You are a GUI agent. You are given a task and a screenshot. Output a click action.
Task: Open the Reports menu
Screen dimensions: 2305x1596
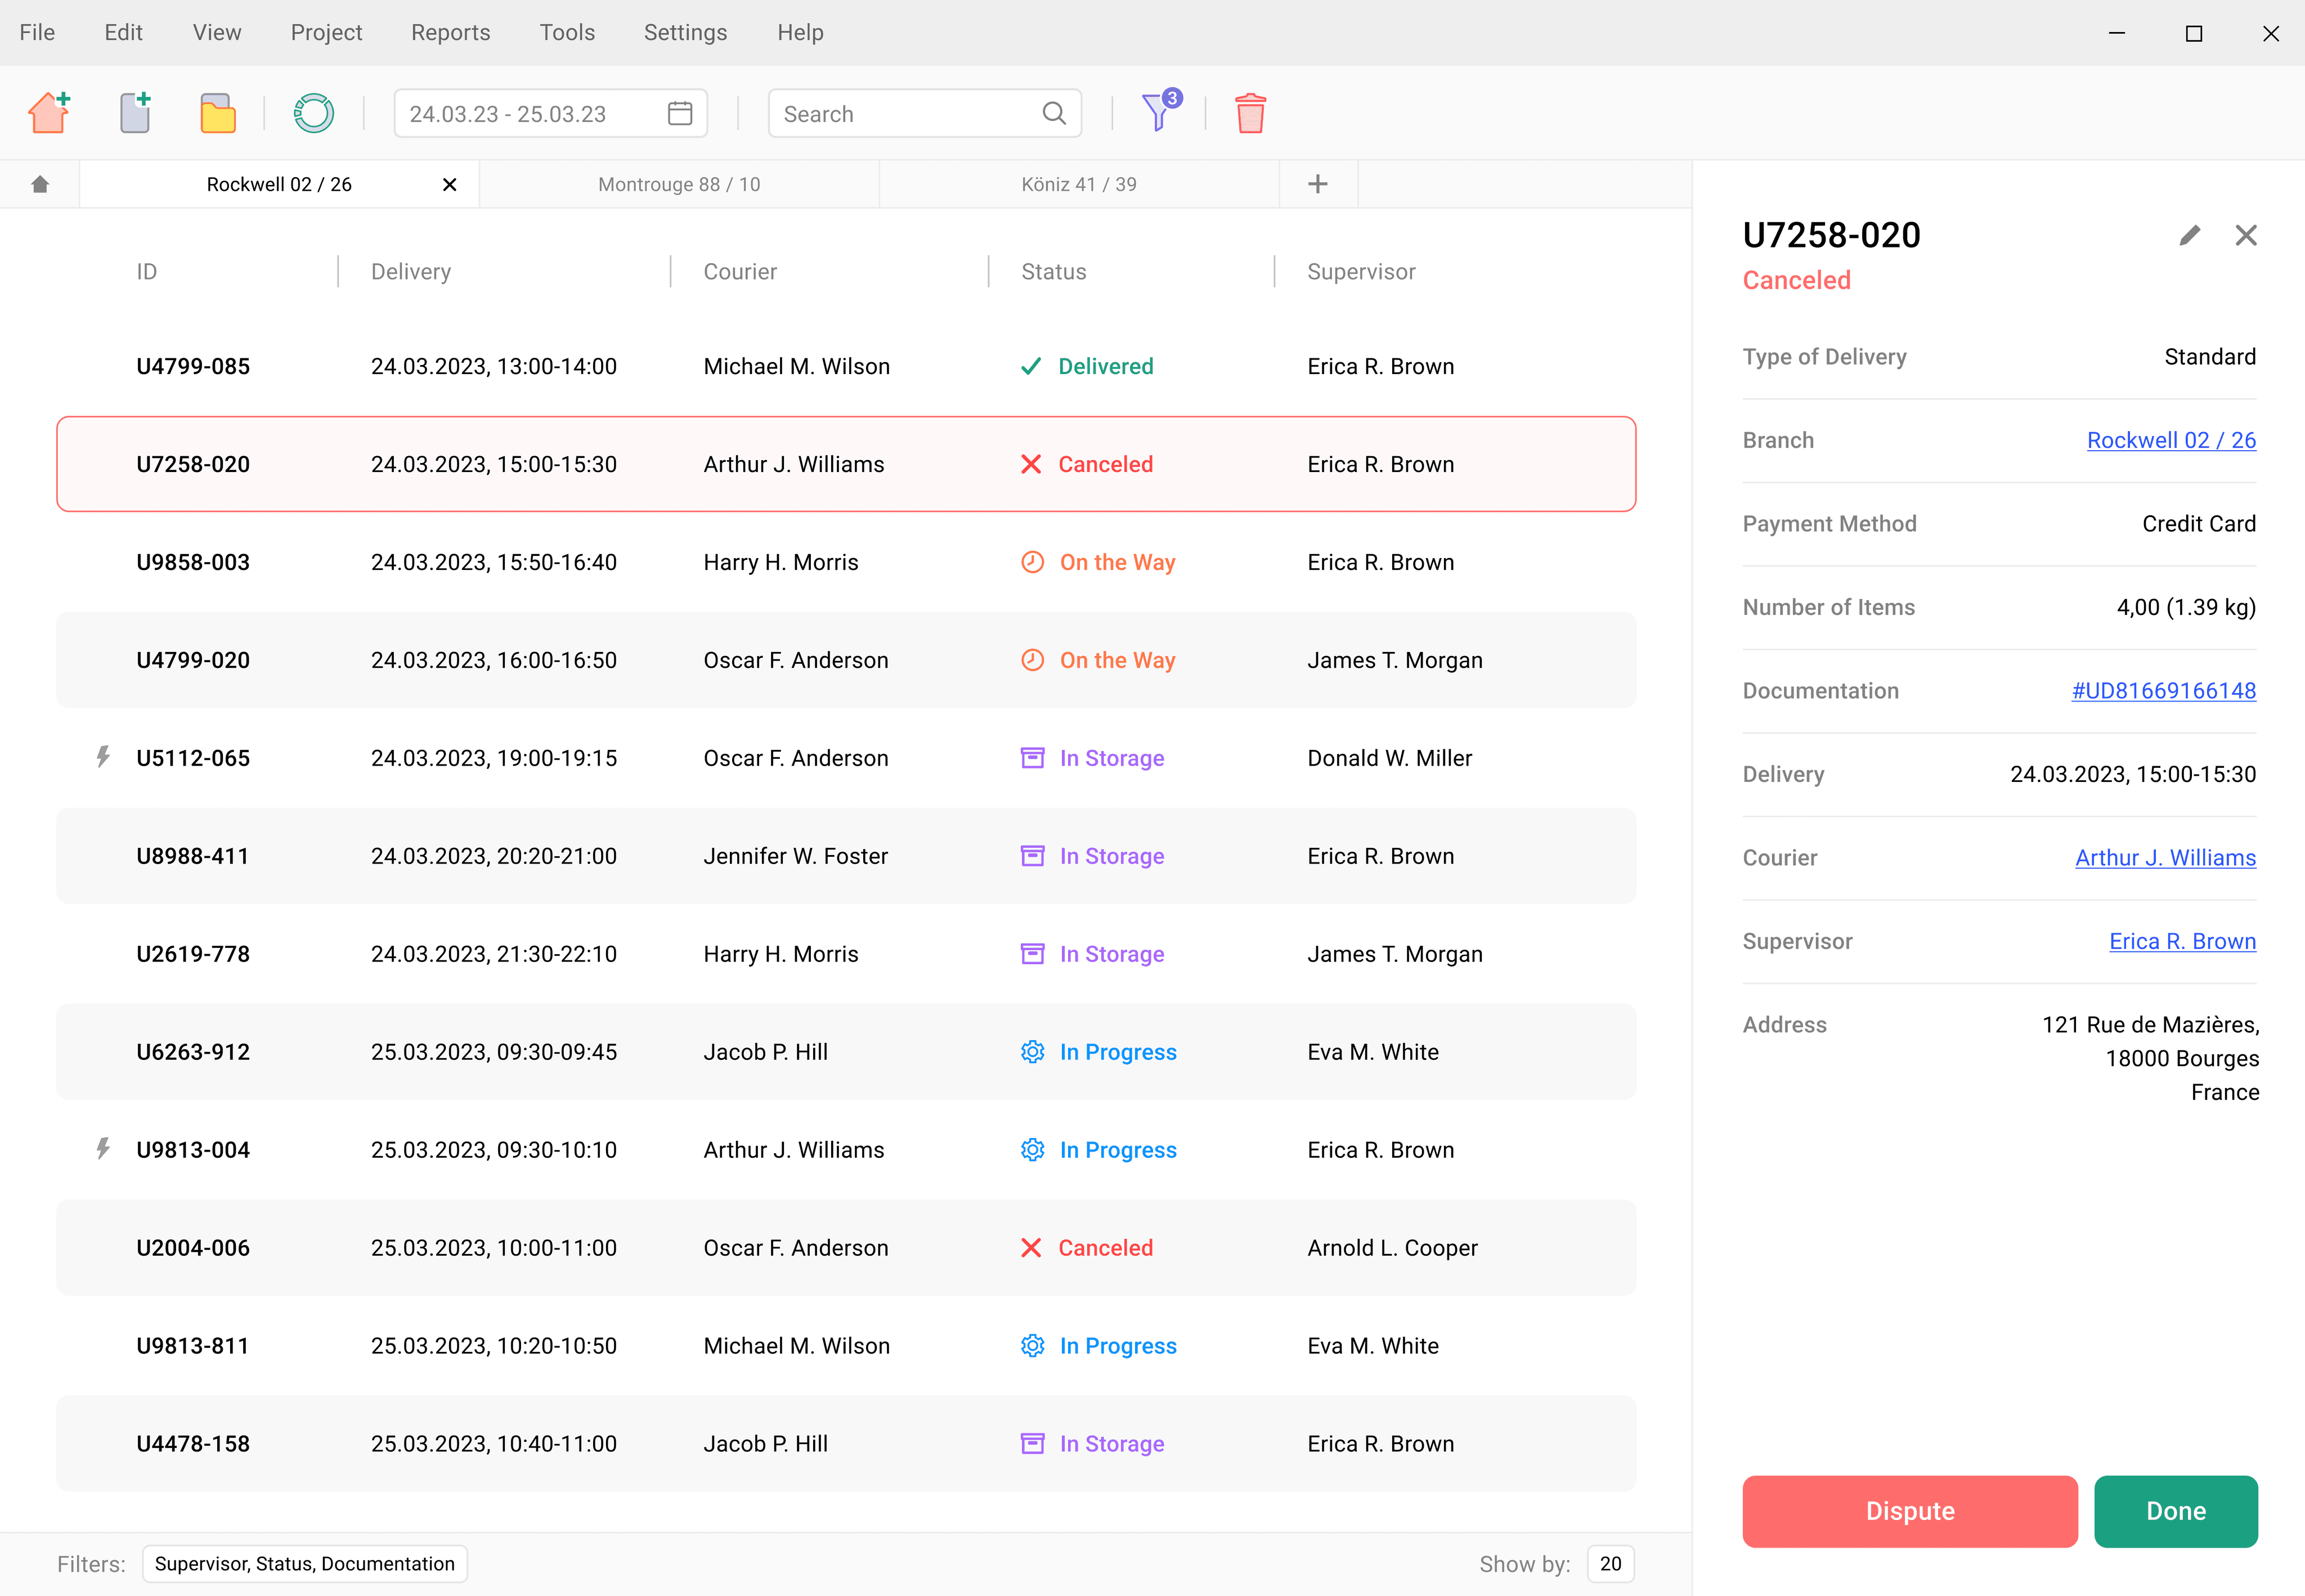450,32
